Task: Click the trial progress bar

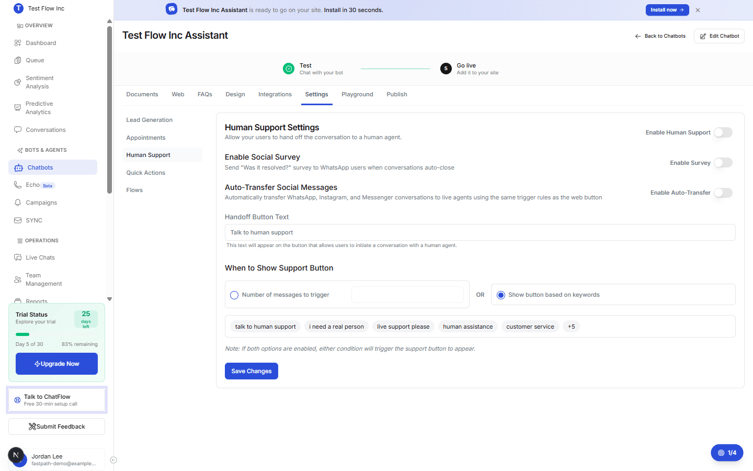Action: pos(56,334)
